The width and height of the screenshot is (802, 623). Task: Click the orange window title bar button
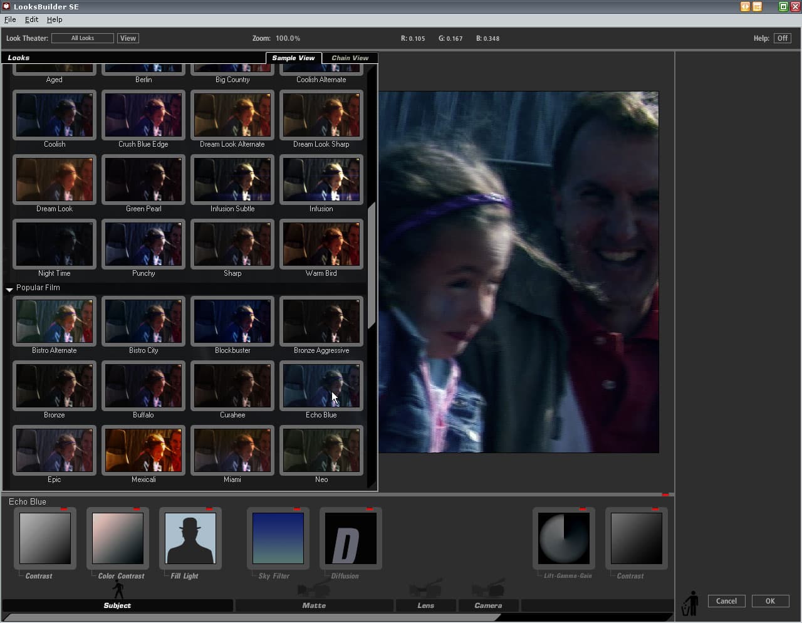click(758, 6)
